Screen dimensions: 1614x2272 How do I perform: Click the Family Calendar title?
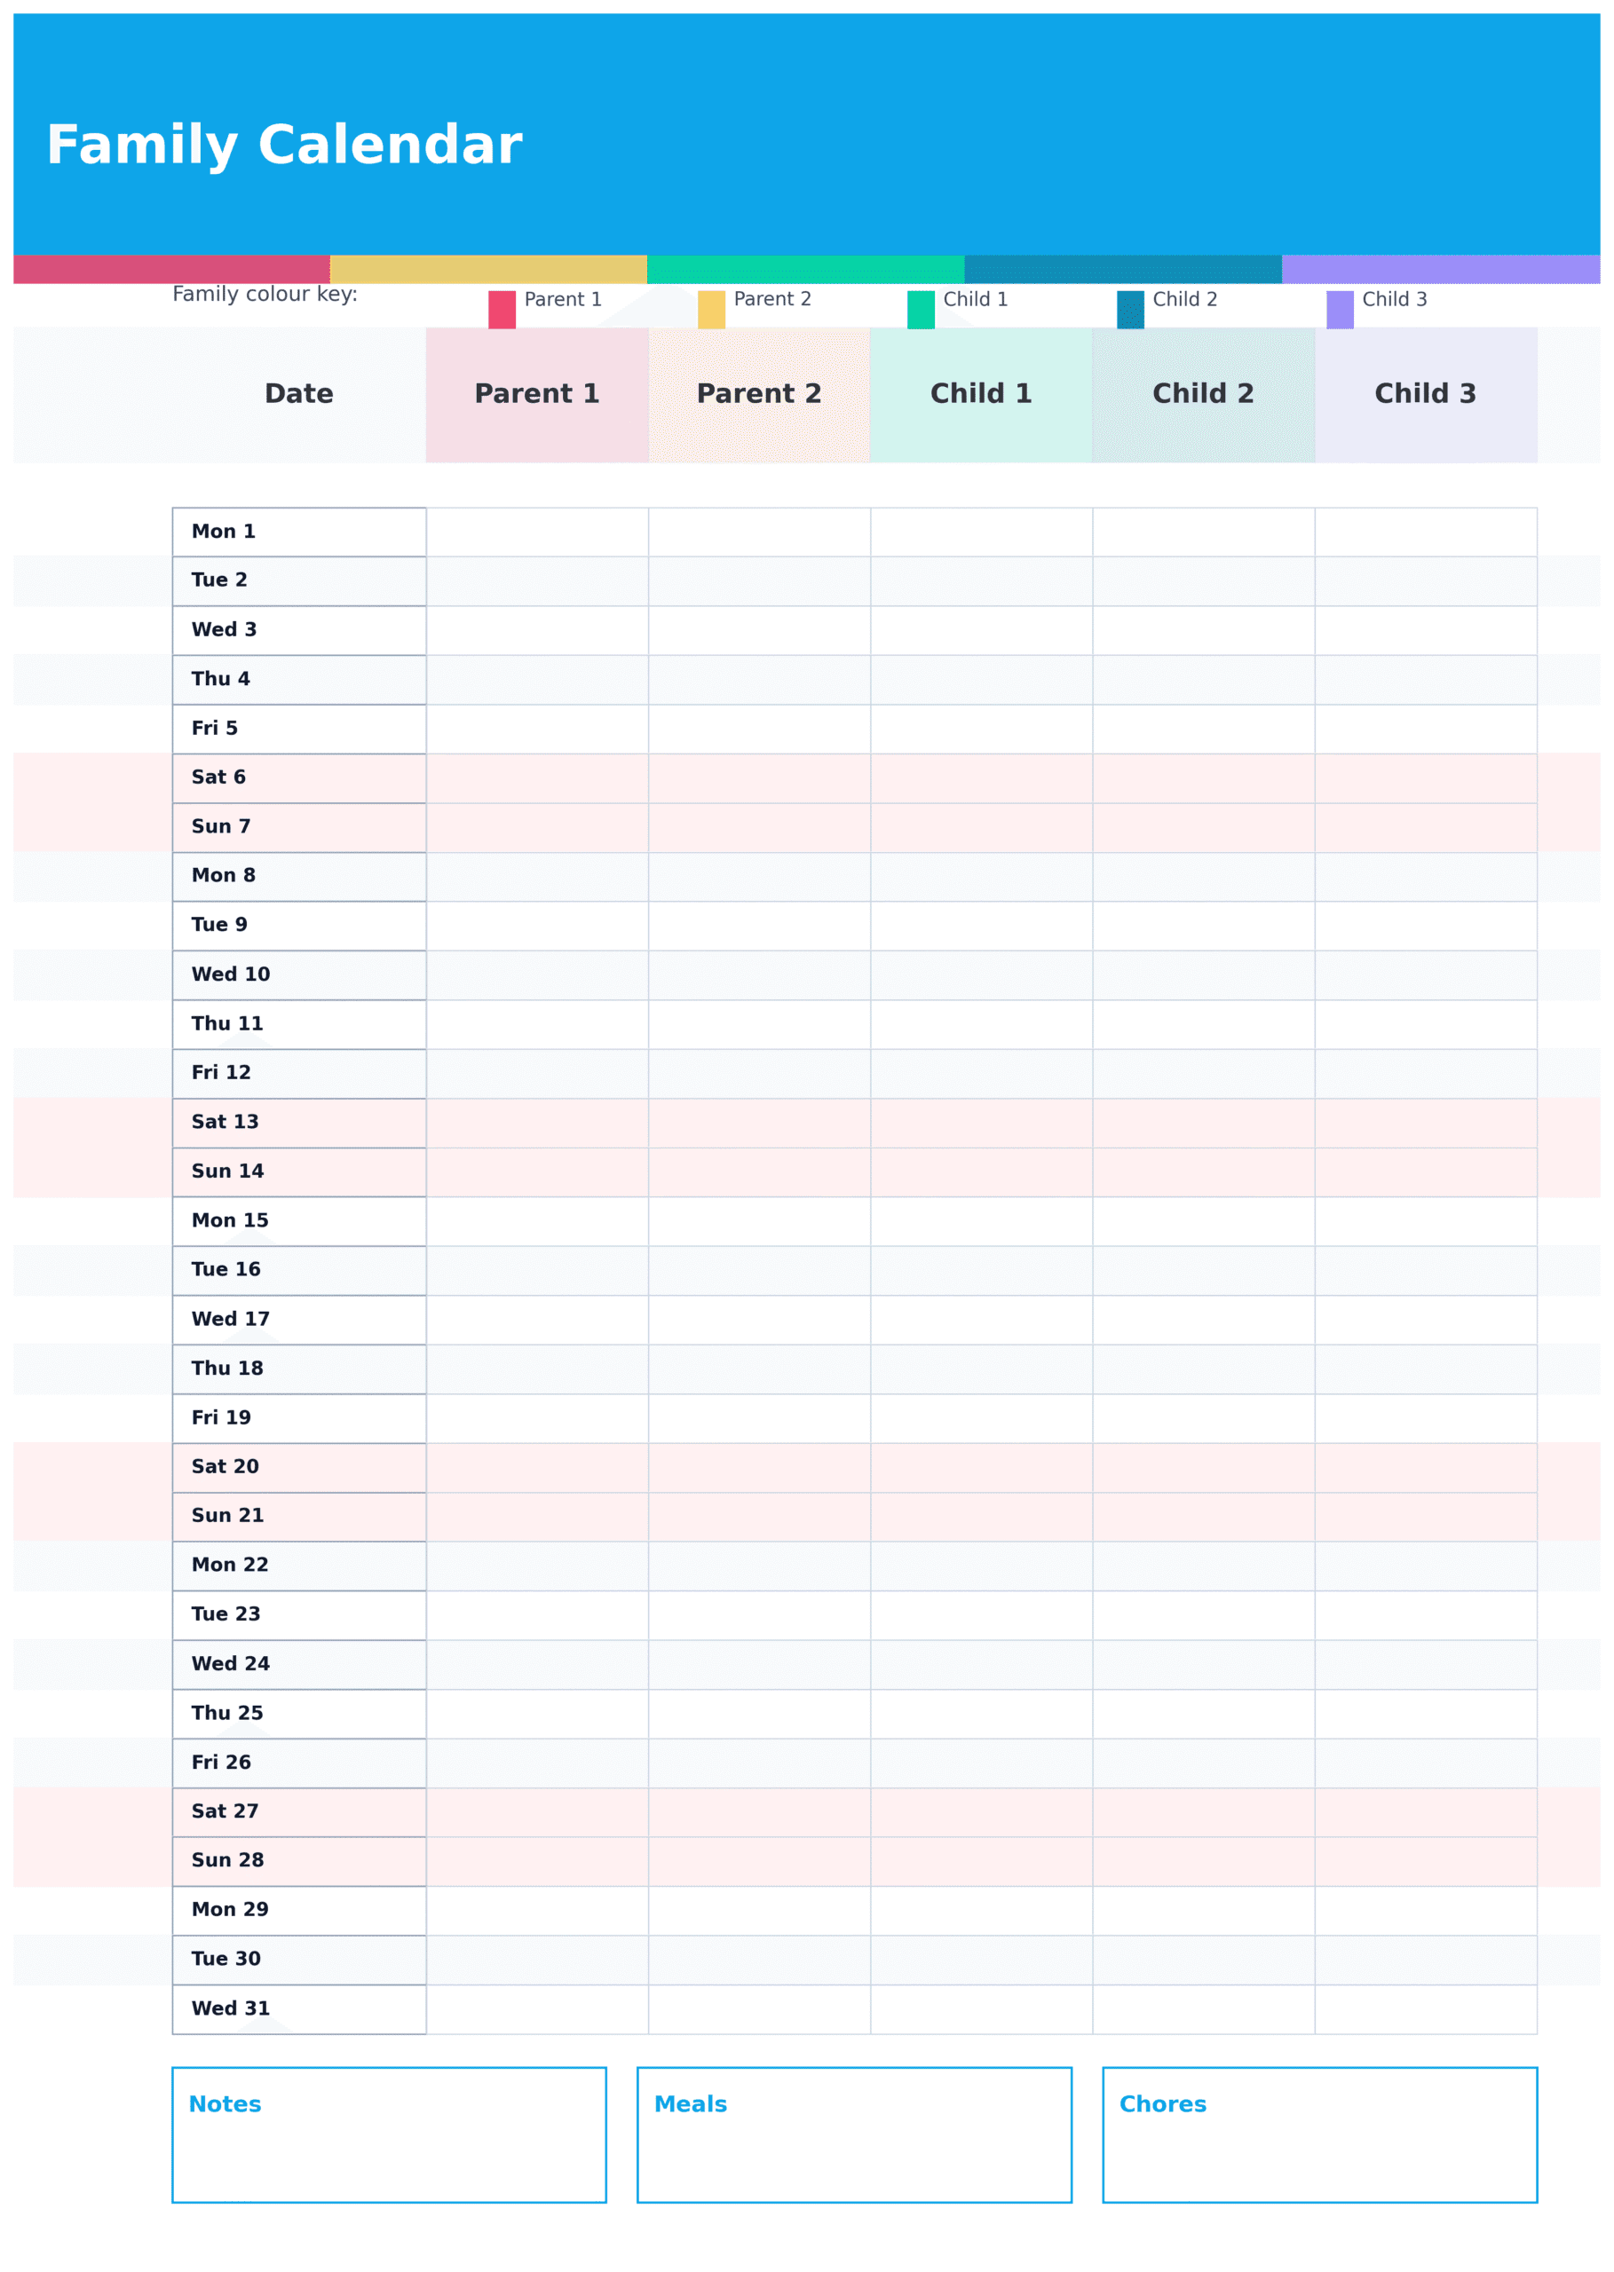point(284,145)
